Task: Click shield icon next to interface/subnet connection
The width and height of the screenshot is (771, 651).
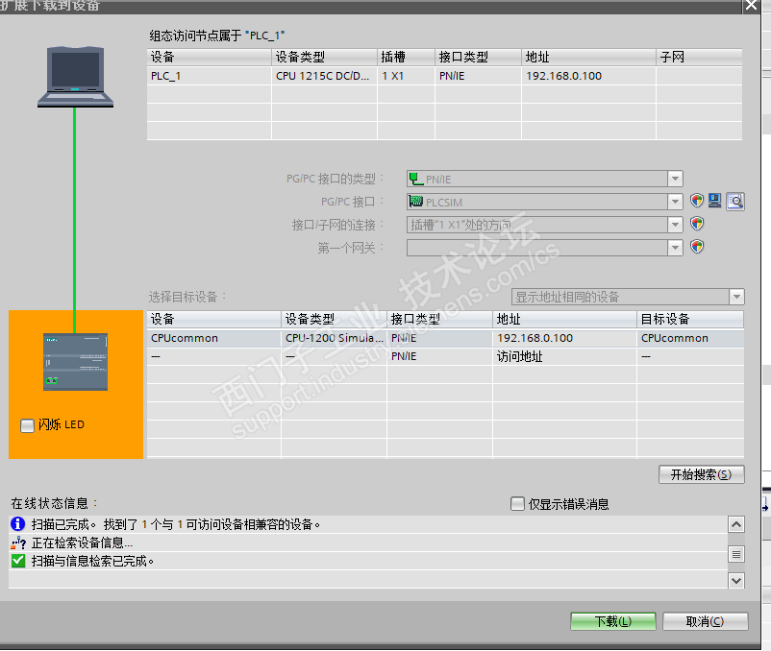Action: [x=697, y=224]
